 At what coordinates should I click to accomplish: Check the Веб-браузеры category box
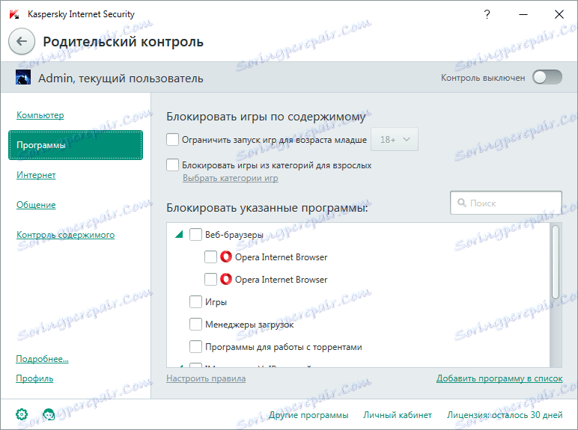click(195, 234)
